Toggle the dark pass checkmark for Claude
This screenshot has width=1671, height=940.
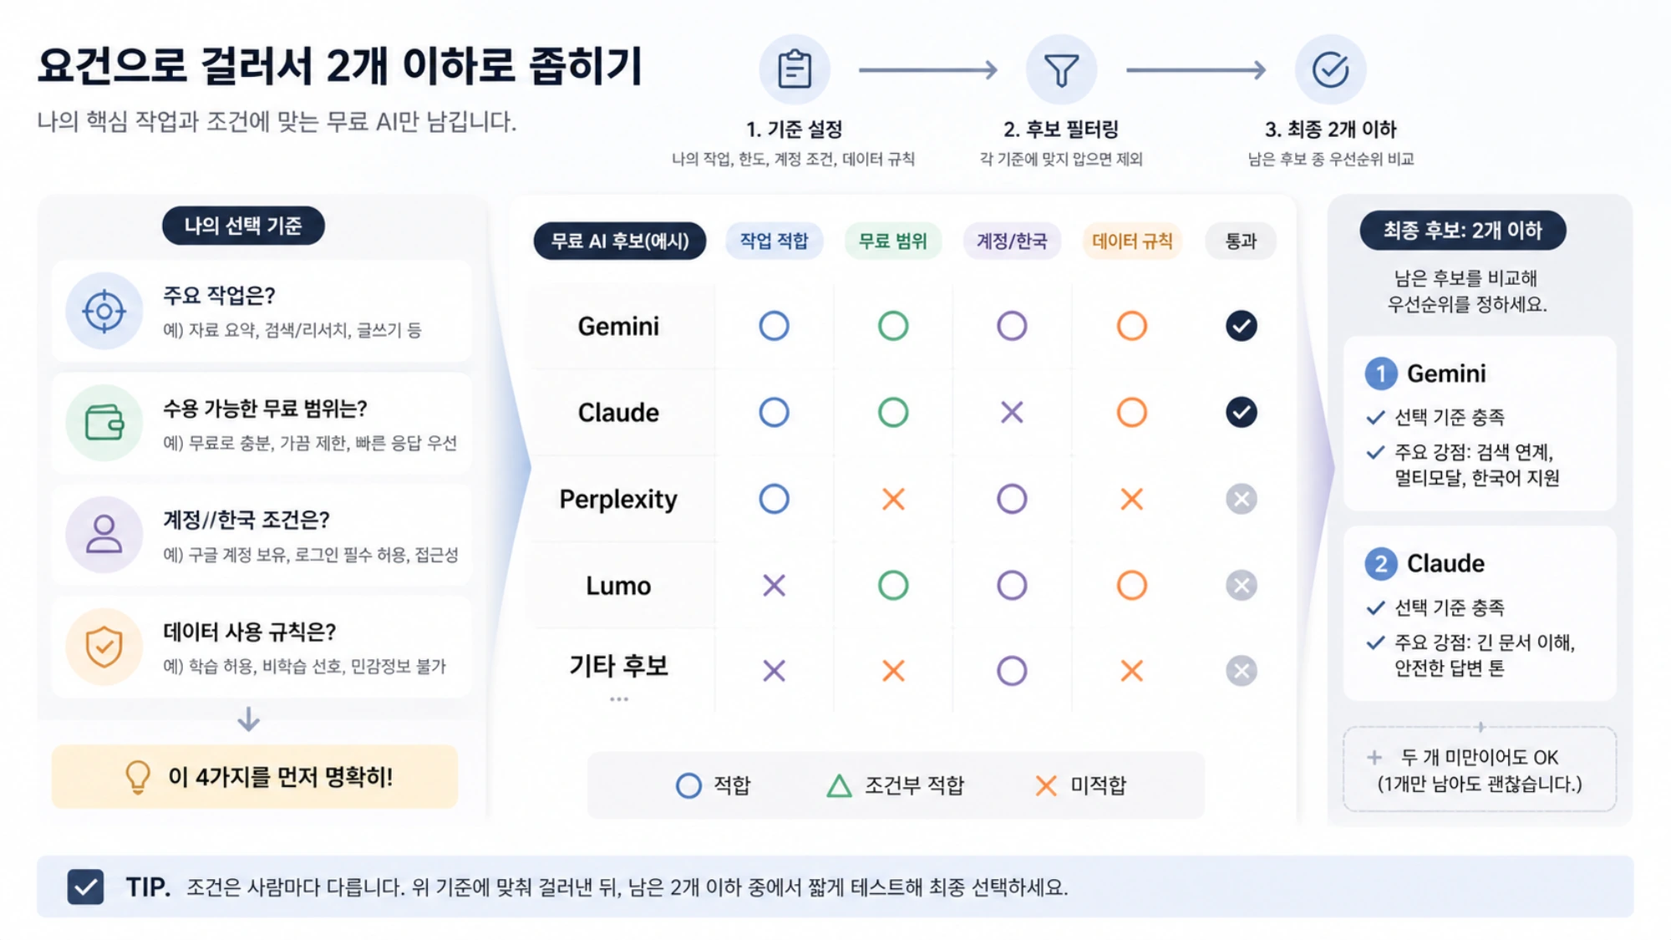[x=1241, y=412]
